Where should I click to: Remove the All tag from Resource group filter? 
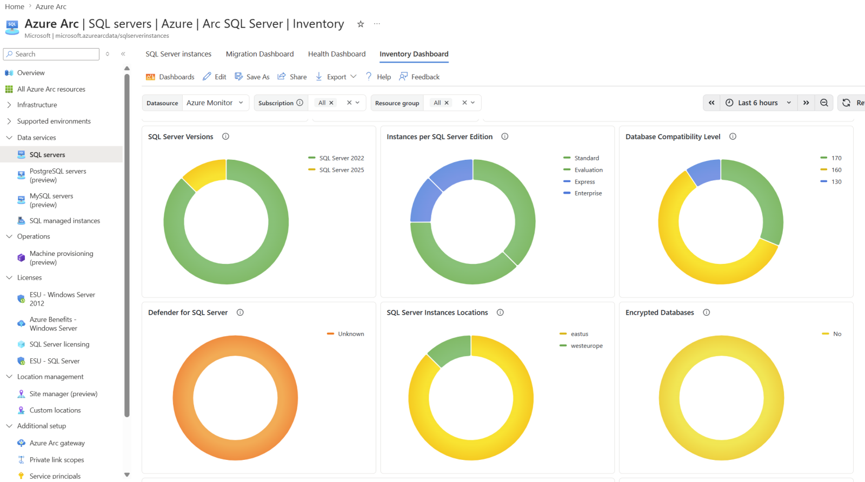[x=447, y=103]
